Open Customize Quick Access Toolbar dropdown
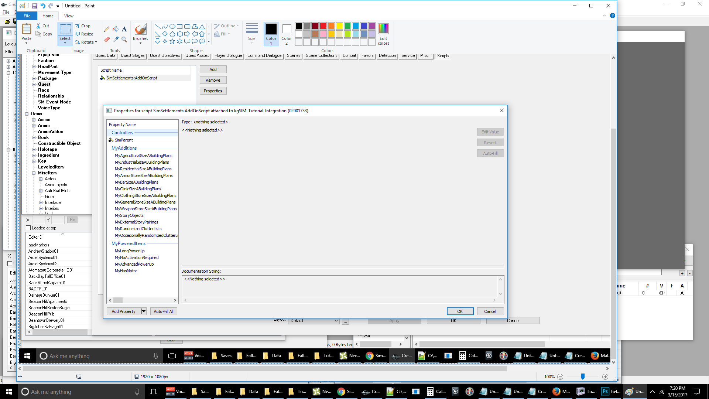 [58, 6]
